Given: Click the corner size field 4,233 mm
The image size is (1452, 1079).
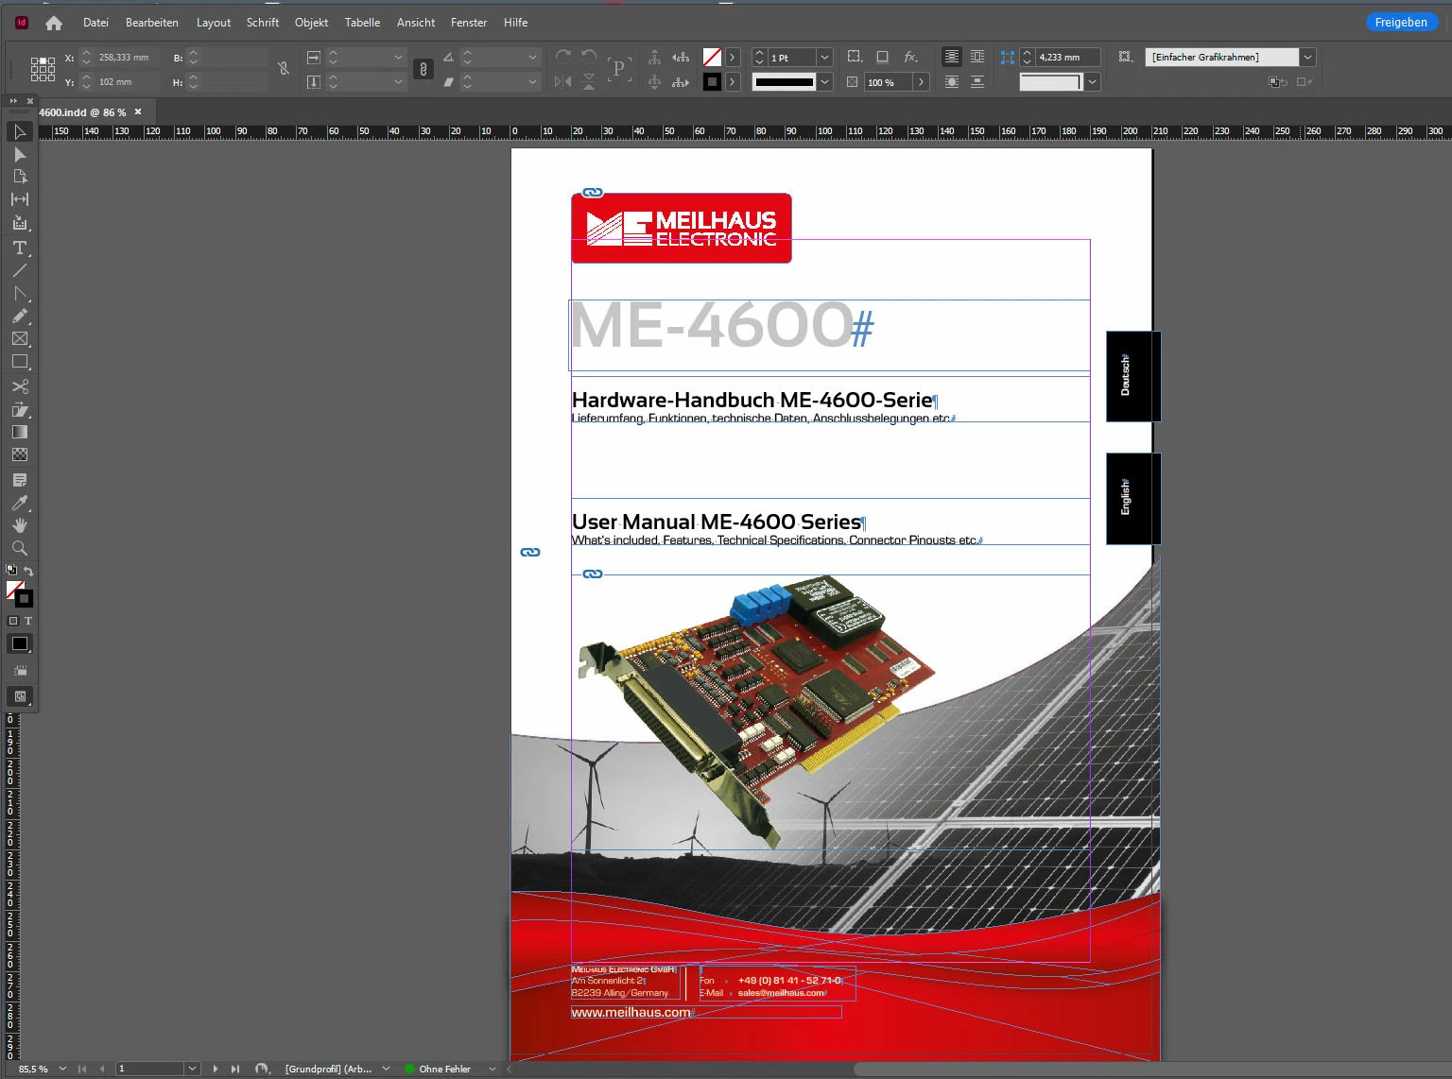Looking at the screenshot, I should 1068,58.
